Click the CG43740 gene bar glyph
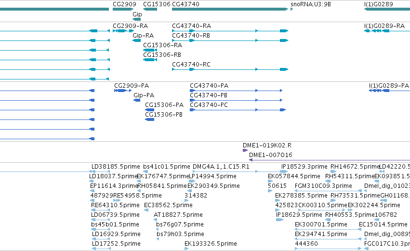 [230, 9]
